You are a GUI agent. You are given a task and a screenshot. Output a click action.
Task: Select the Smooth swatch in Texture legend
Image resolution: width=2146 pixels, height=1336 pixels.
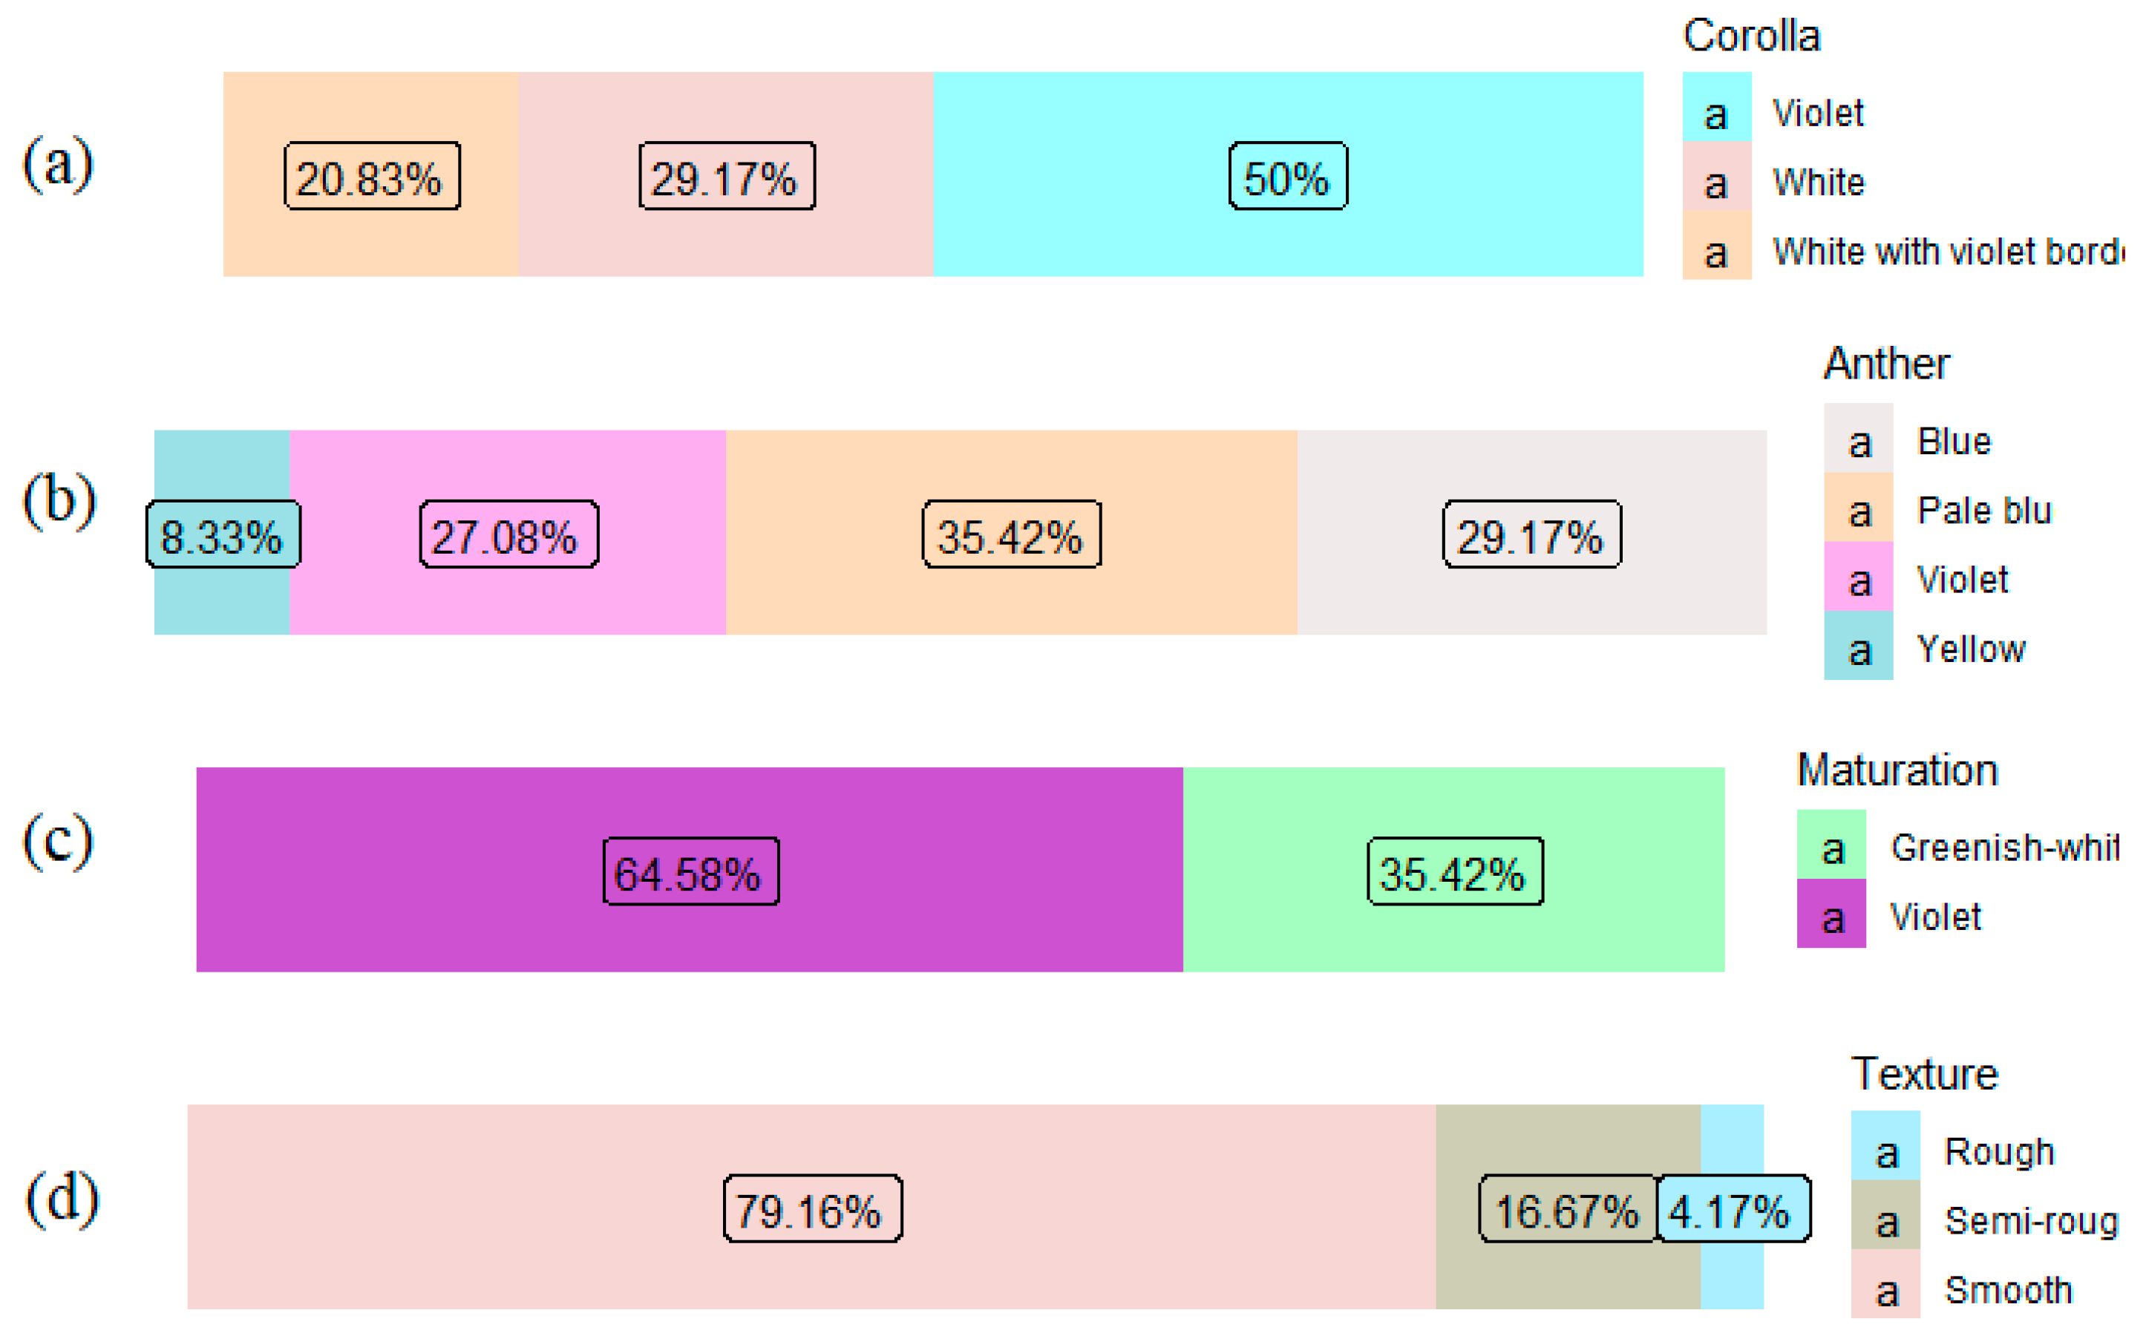[1885, 1284]
